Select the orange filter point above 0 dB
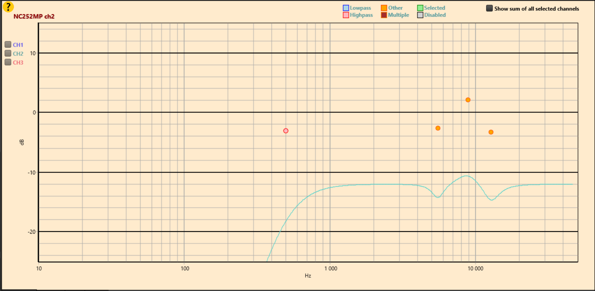The height and width of the screenshot is (291, 595). [468, 100]
